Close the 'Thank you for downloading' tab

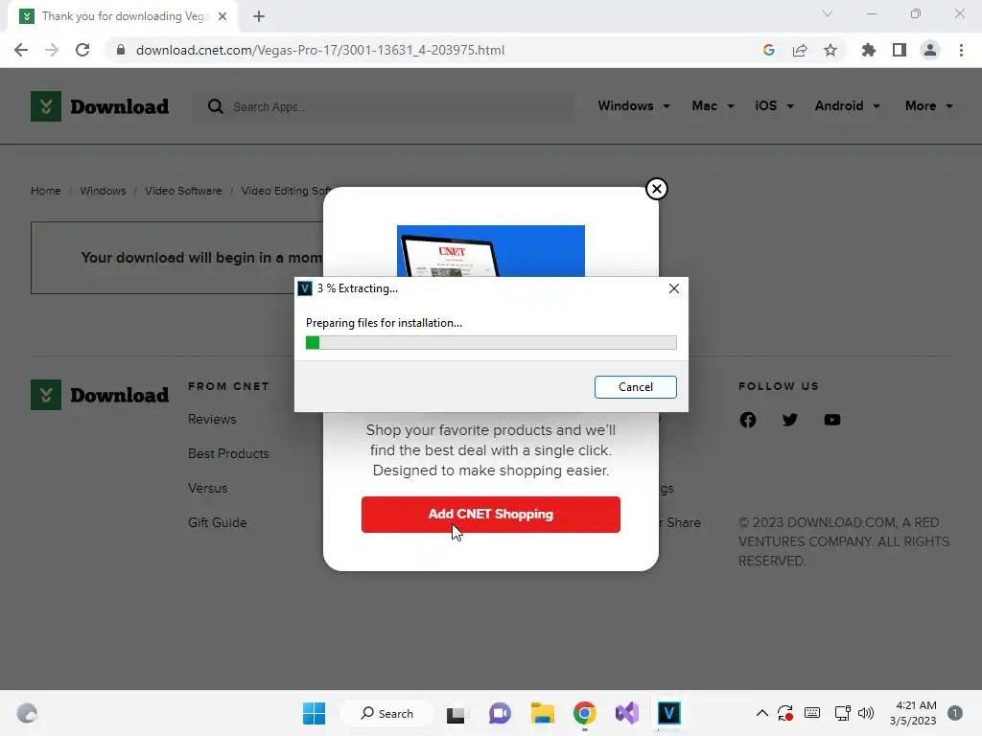[x=222, y=16]
